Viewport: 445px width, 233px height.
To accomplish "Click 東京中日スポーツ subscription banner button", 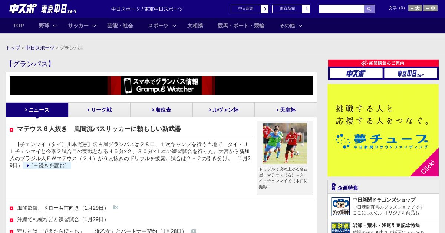I will pos(411,73).
